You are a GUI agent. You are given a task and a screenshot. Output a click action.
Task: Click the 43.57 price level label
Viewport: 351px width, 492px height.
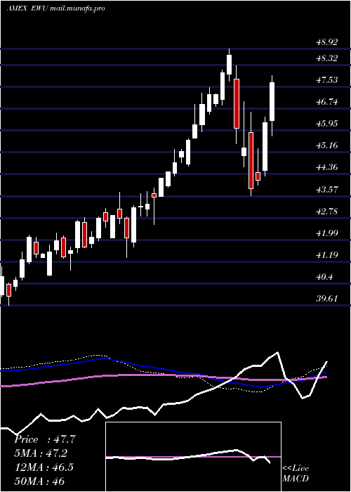(326, 189)
